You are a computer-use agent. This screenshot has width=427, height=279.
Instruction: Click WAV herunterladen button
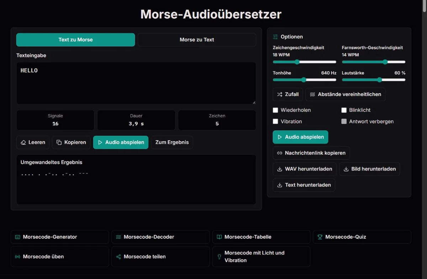point(305,169)
